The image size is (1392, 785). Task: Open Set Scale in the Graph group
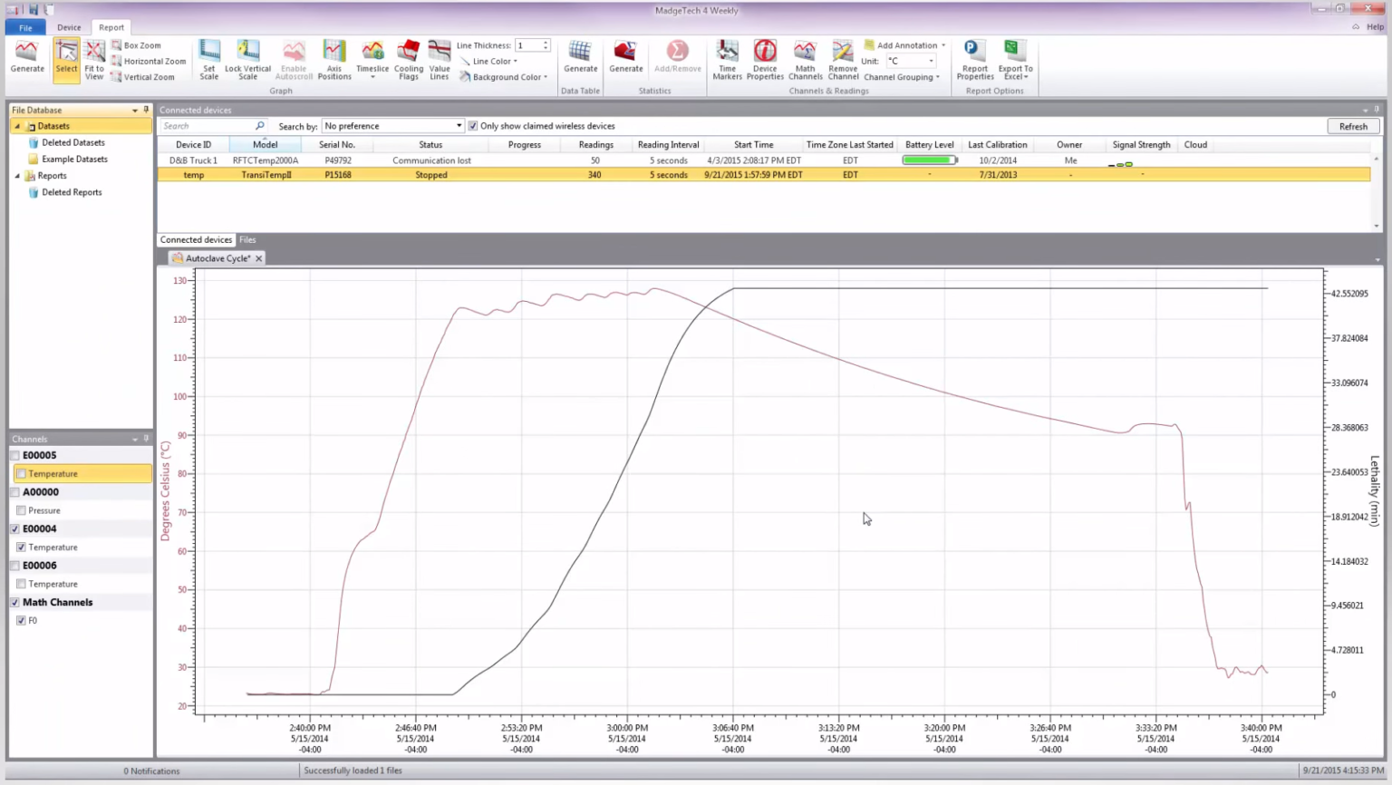click(209, 58)
